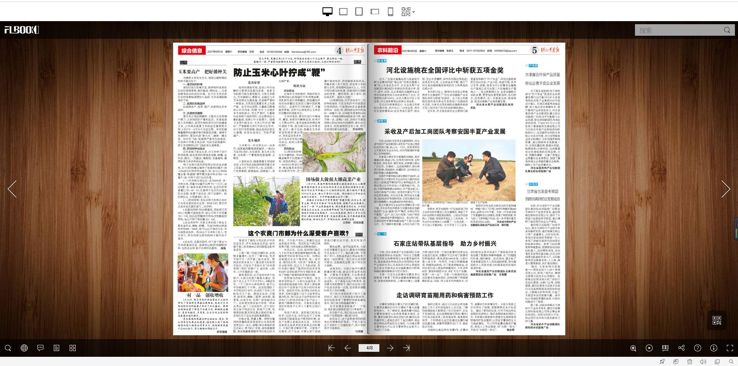Open comments with the speech bubble icon

point(40,348)
